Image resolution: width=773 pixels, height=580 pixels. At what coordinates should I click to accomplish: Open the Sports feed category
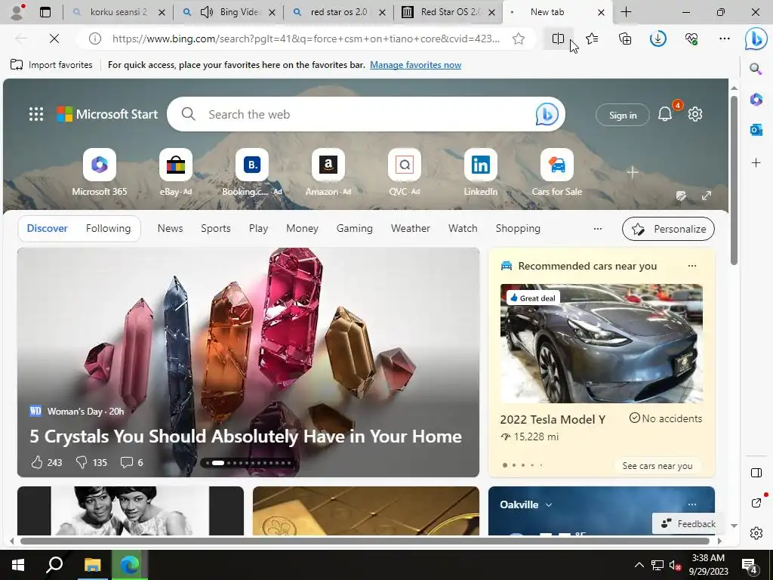coord(215,228)
